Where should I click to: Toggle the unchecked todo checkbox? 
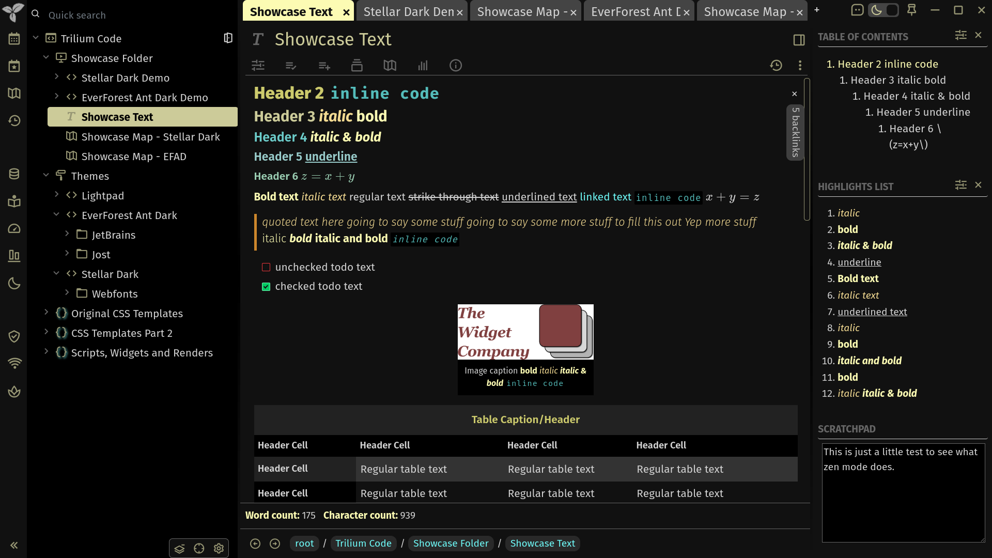(266, 267)
